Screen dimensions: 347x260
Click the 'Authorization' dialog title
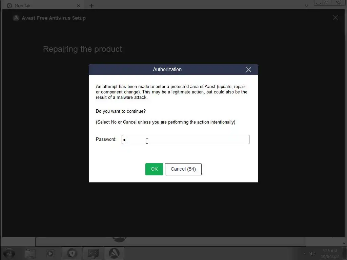point(167,69)
